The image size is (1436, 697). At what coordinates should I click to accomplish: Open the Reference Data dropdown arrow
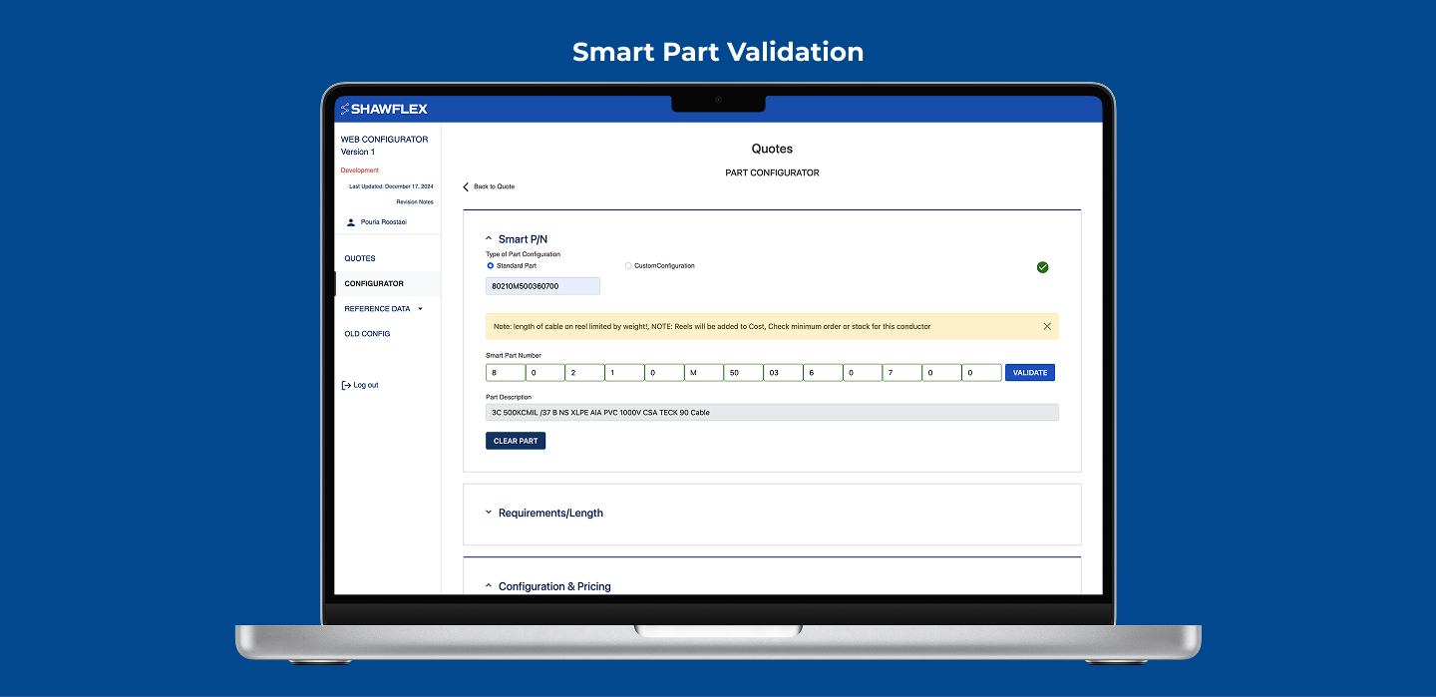[420, 309]
